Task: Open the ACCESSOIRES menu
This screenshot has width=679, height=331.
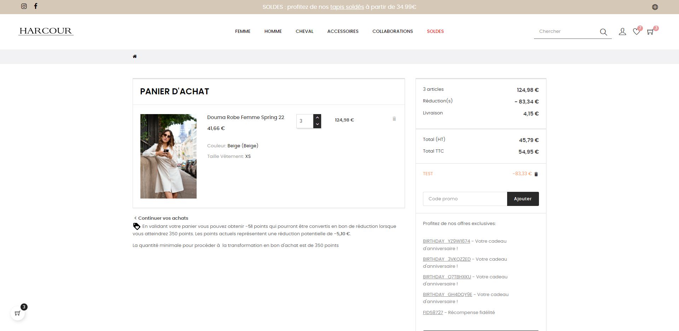Action: [343, 31]
